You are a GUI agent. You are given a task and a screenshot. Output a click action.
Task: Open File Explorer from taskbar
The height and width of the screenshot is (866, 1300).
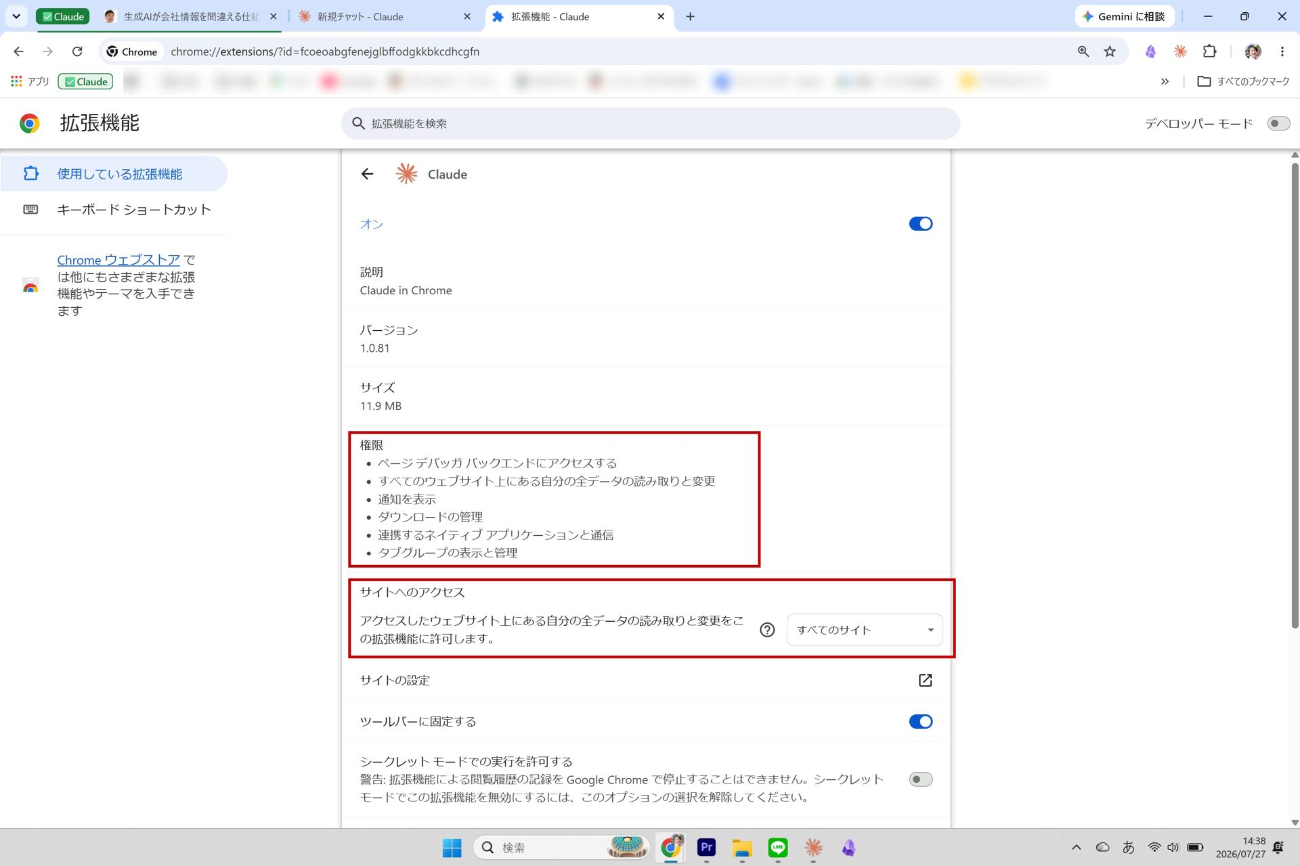point(742,847)
